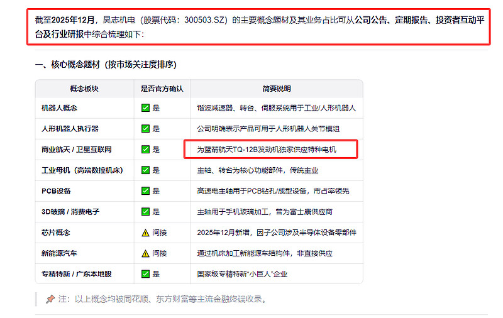Click the note 以上概念均被同花顺、东方财富等主流金融终端收录

click(x=170, y=299)
